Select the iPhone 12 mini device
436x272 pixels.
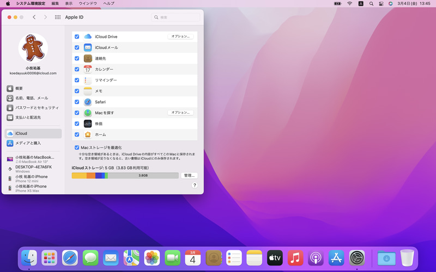33,179
